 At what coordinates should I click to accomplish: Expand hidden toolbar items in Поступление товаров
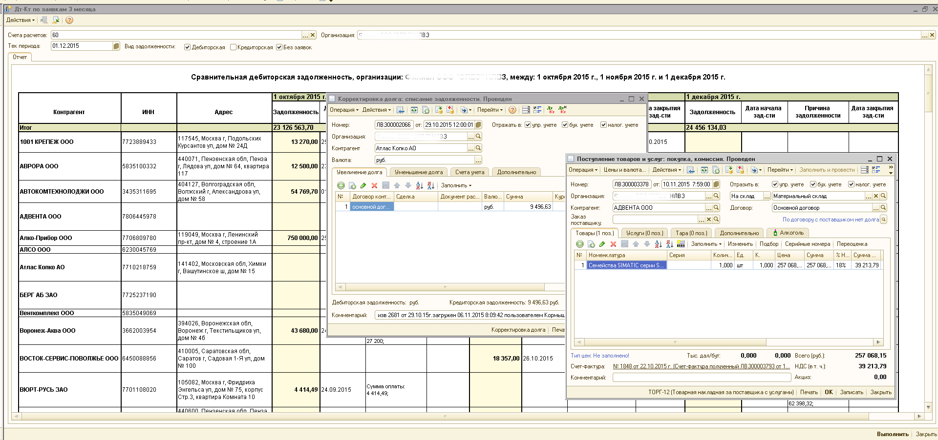[891, 170]
